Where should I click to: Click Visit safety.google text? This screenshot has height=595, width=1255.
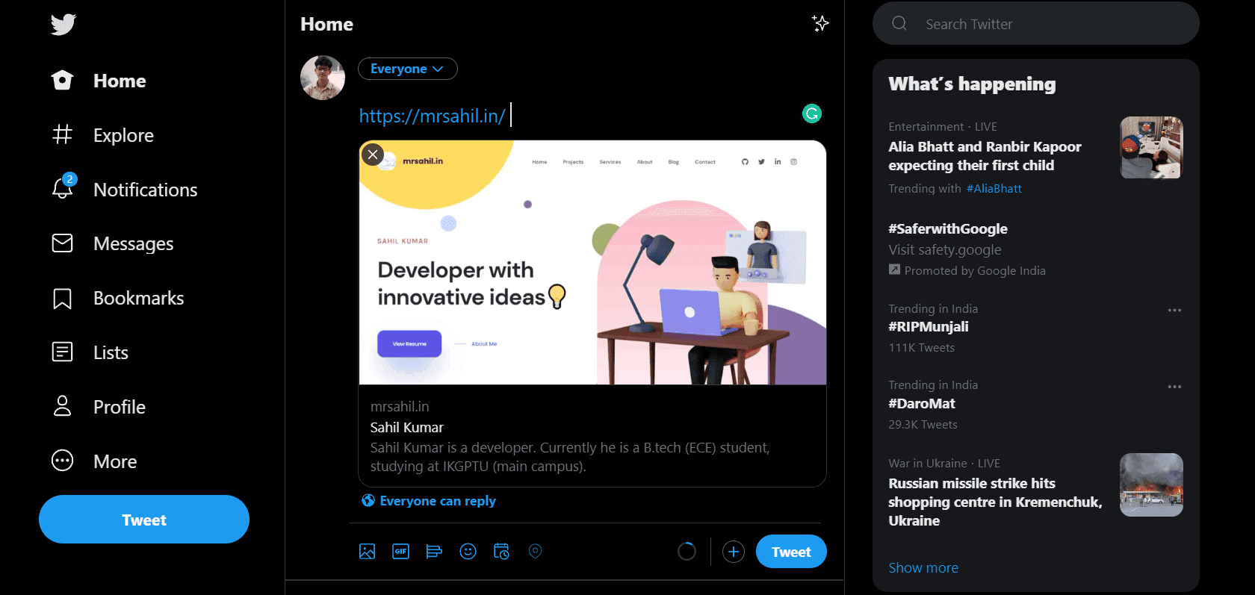945,249
